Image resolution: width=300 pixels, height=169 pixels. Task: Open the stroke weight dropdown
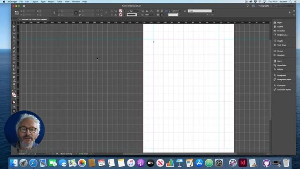pos(138,11)
